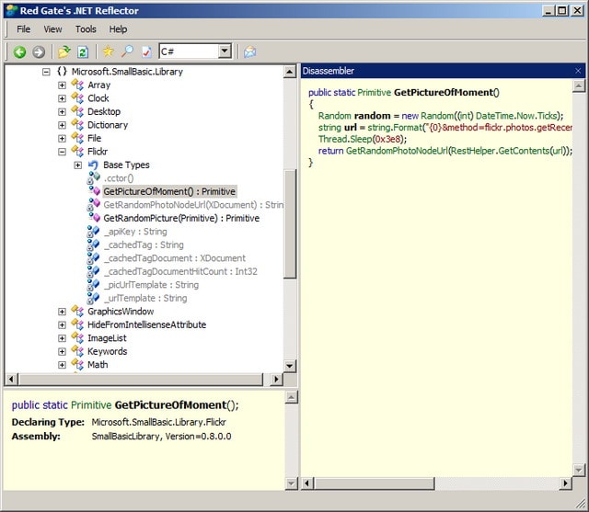Click Microsoft.SmallBasic.Library.Flickr declaring type text
Viewport: 589px width, 512px height.
(x=159, y=422)
